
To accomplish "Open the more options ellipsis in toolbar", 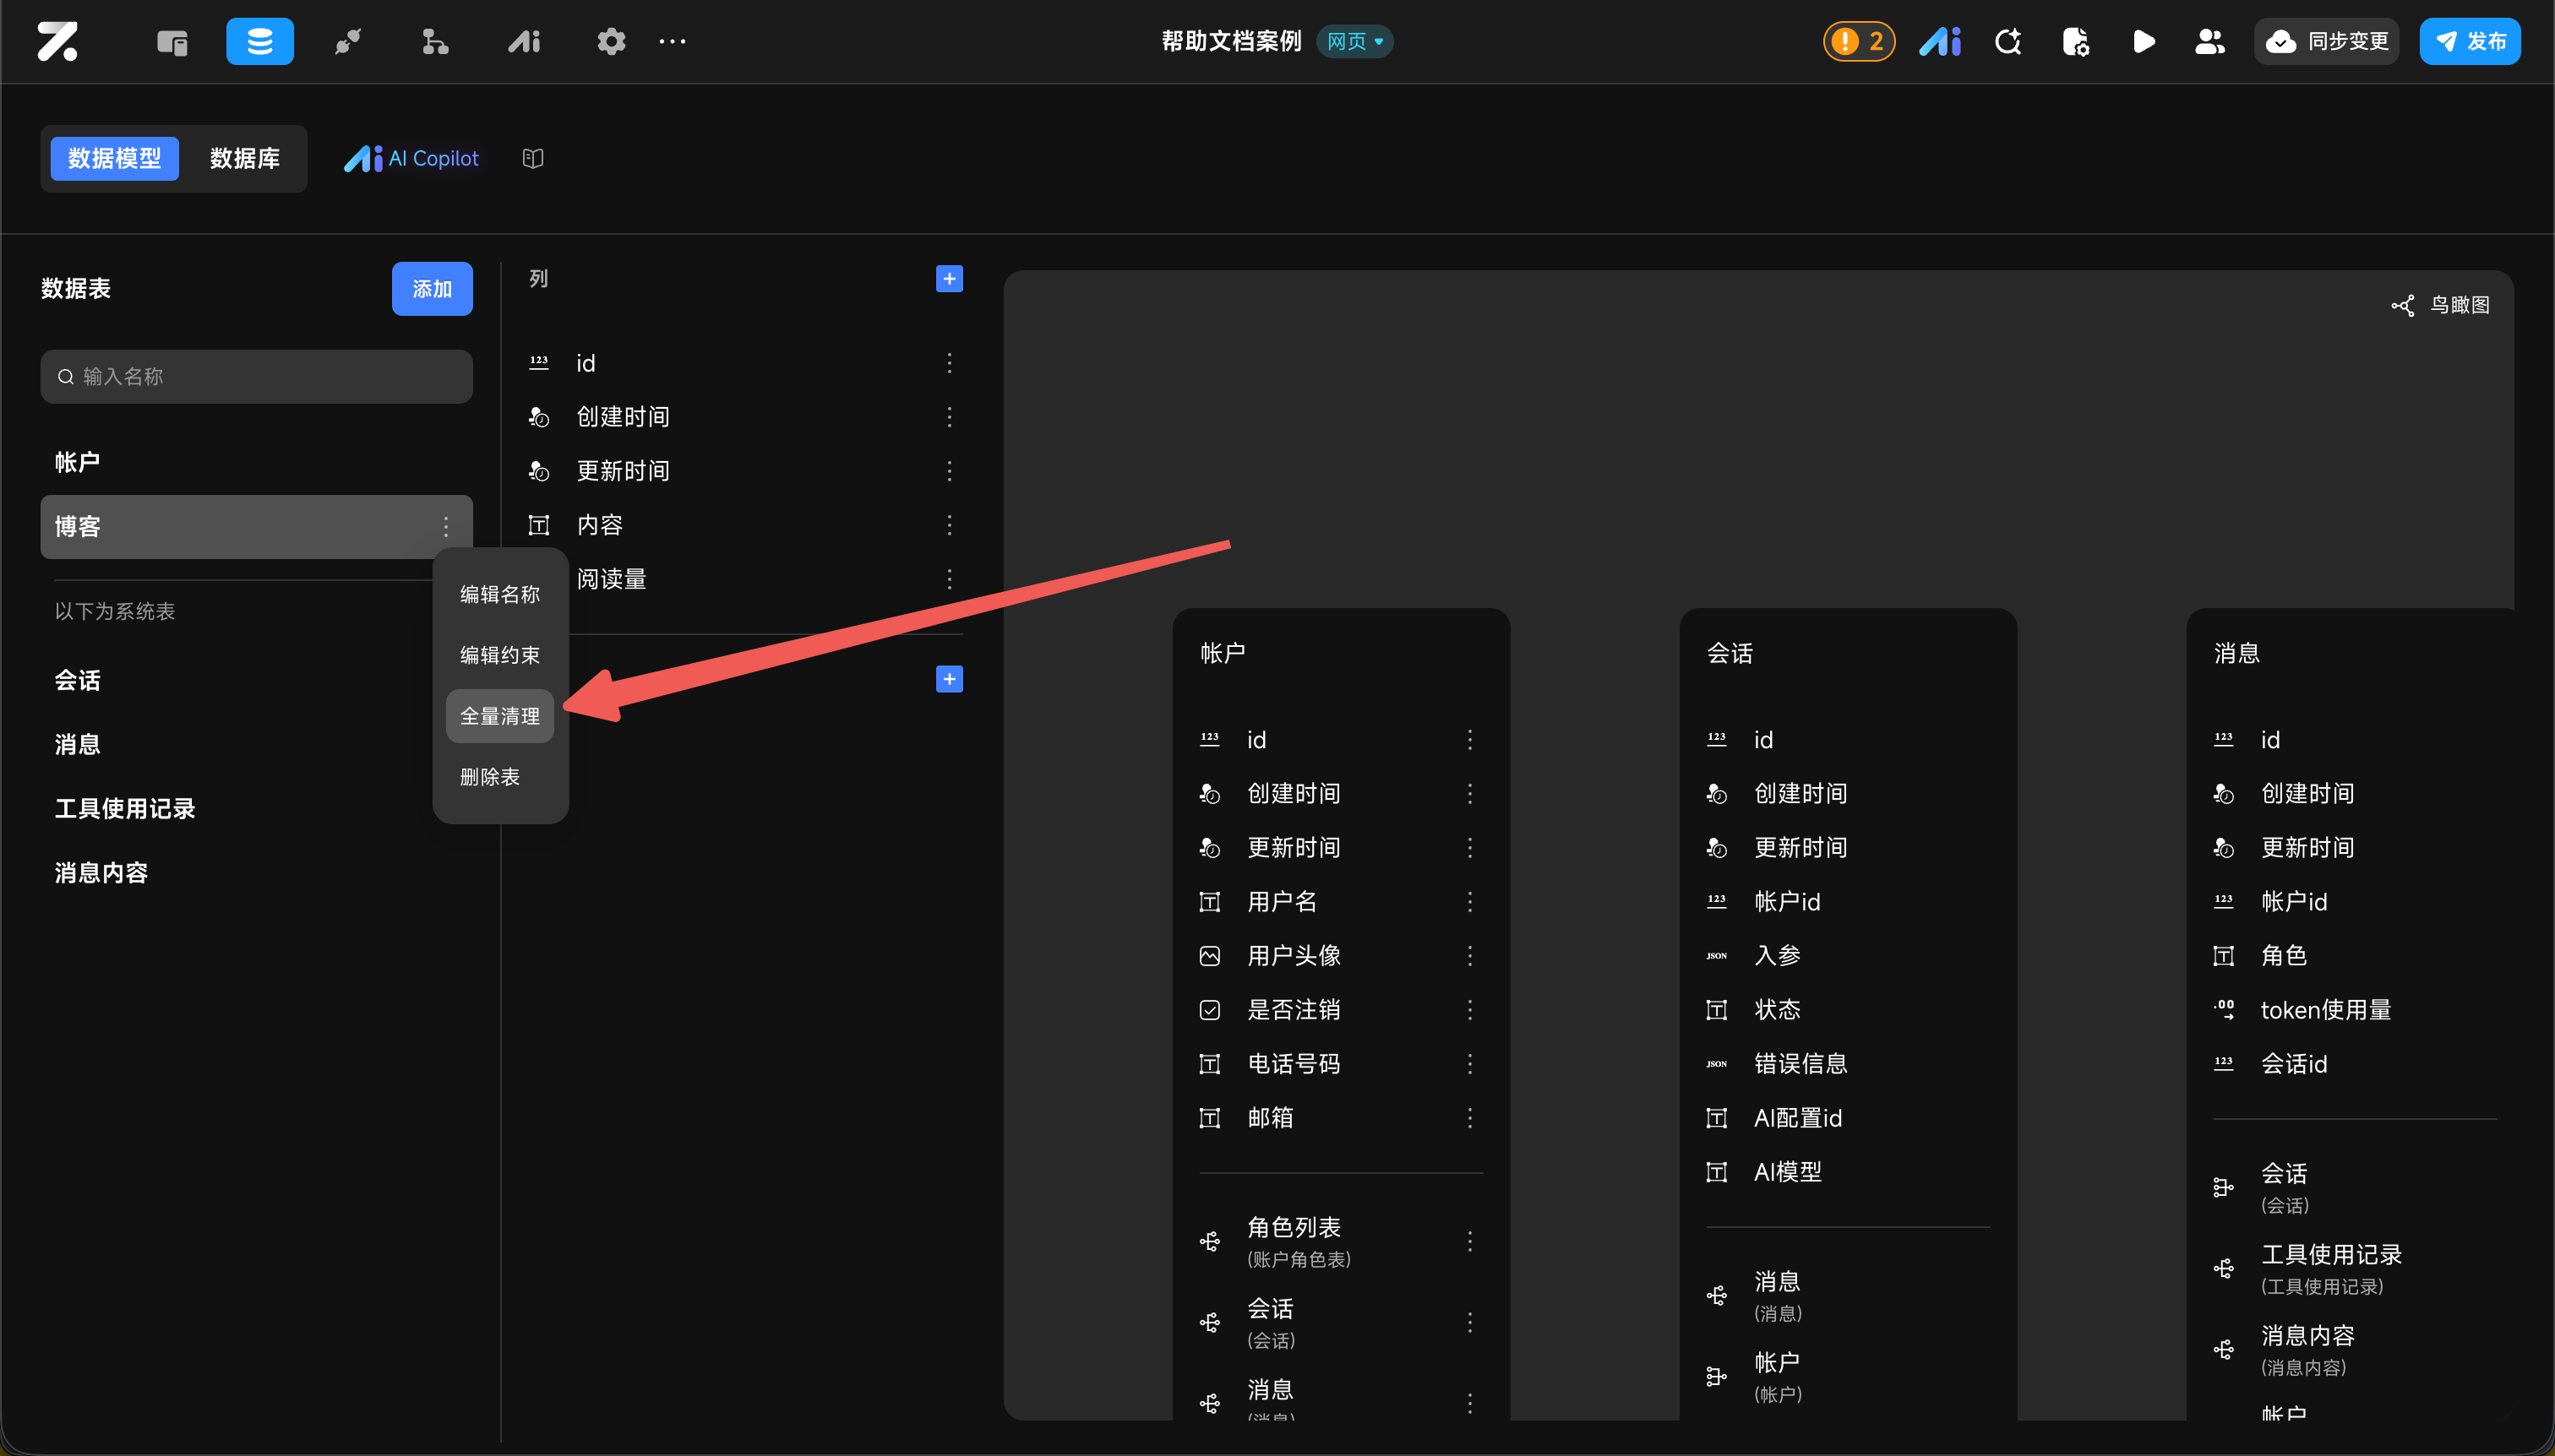I will pyautogui.click(x=673, y=41).
